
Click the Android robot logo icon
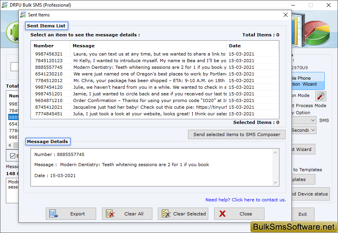13,32
